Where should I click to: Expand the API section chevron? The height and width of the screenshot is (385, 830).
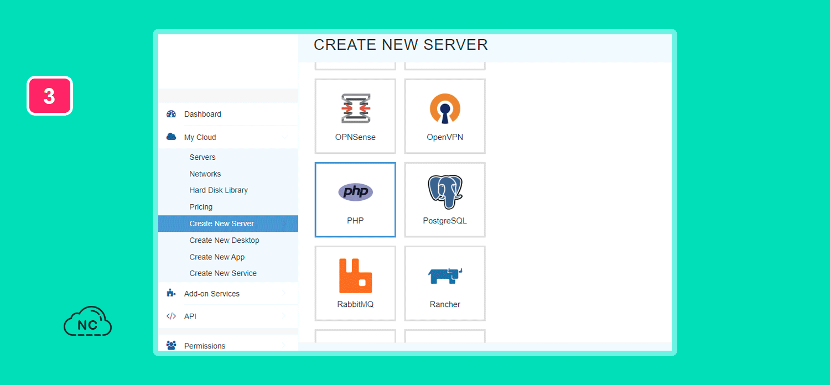point(284,316)
